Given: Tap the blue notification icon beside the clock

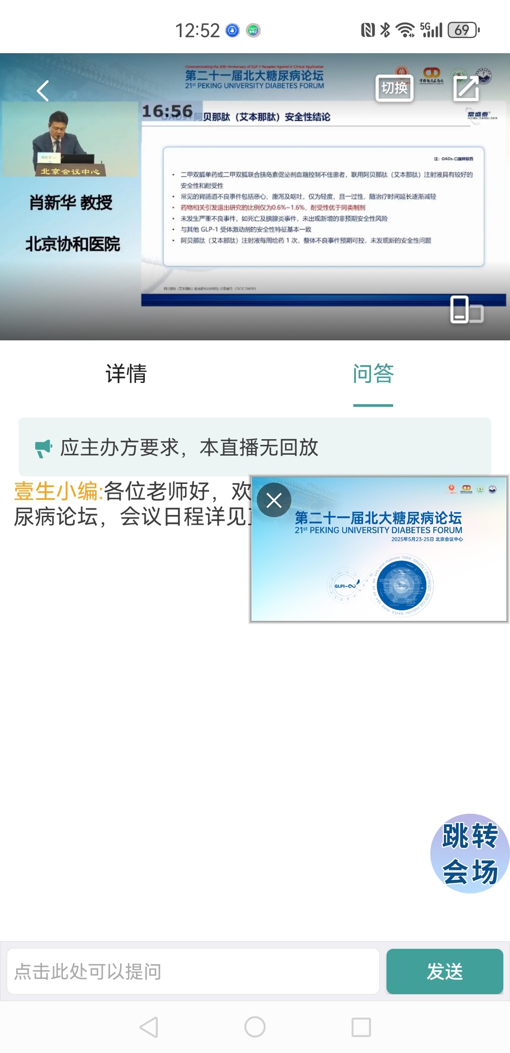Looking at the screenshot, I should pos(232,30).
